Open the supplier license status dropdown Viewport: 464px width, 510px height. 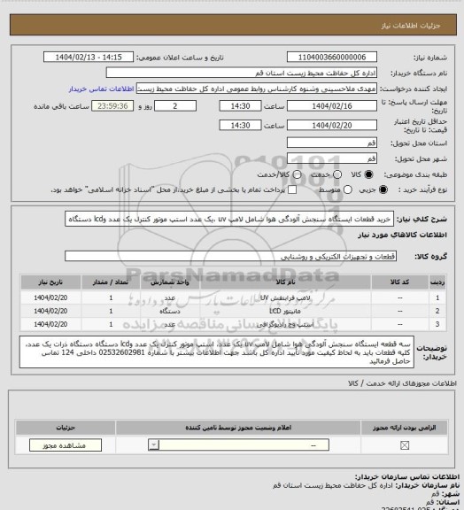click(x=238, y=445)
